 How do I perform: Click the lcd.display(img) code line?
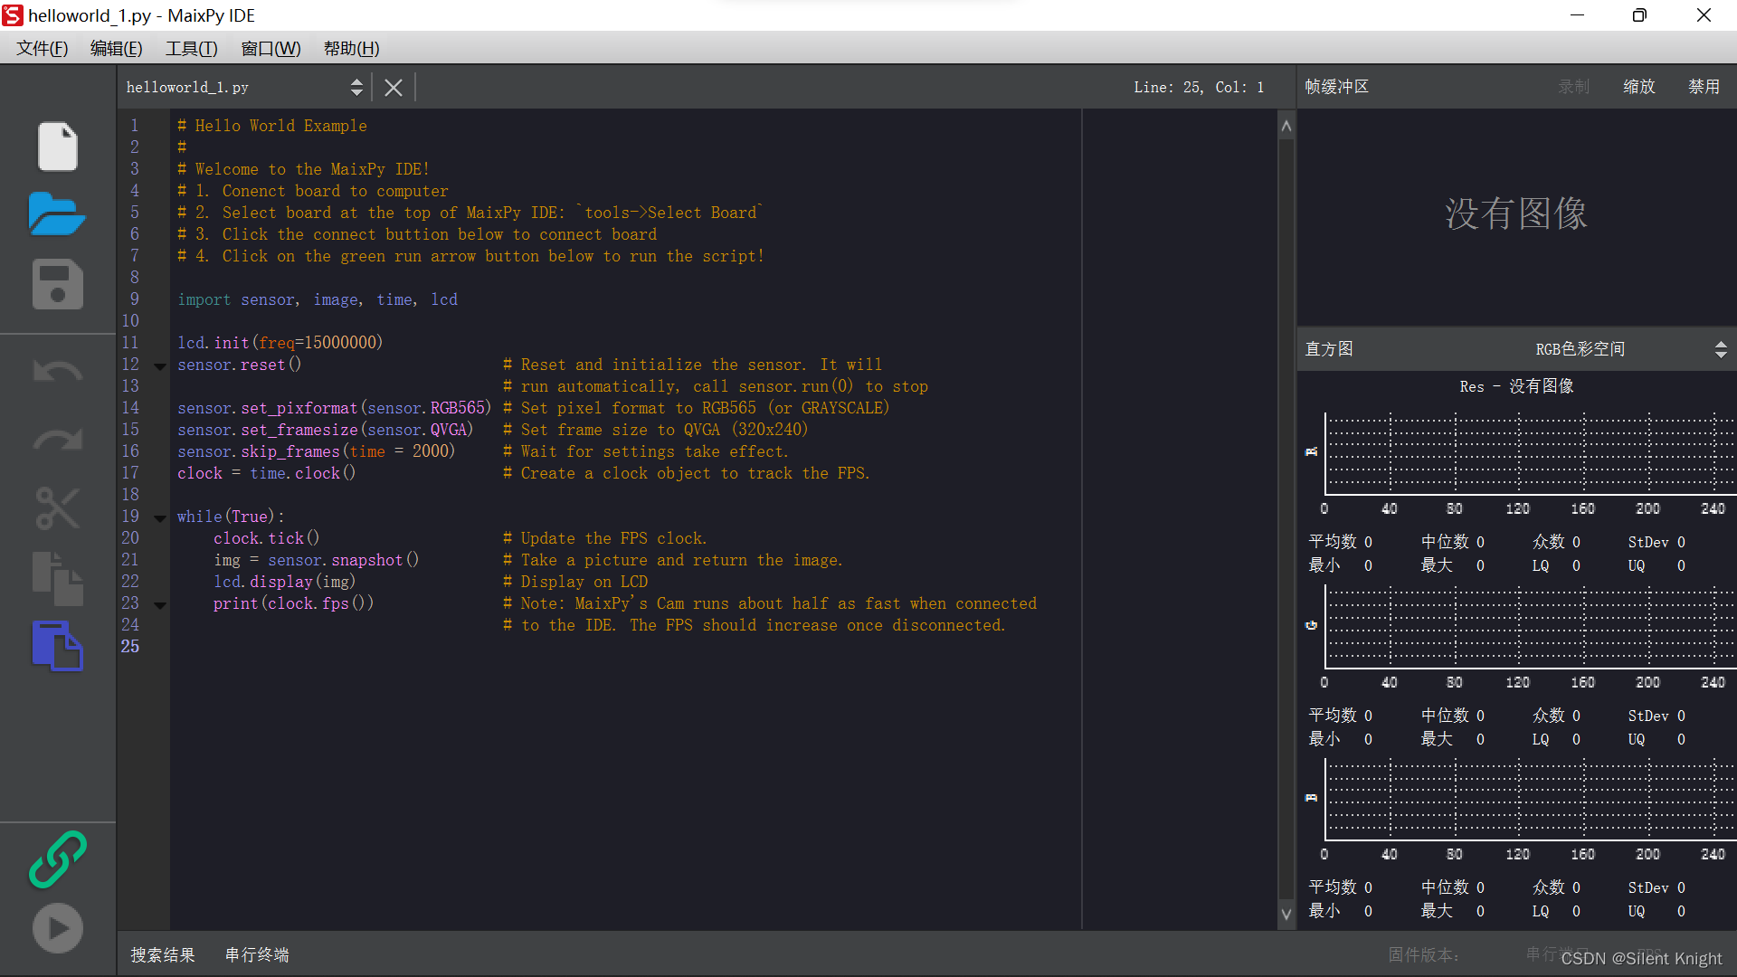[285, 583]
